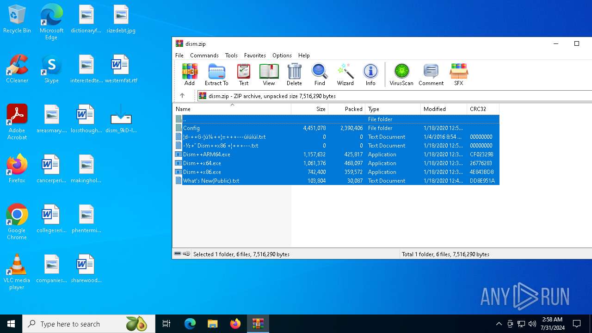Click the archive path address field
592x333 pixels.
(395, 96)
